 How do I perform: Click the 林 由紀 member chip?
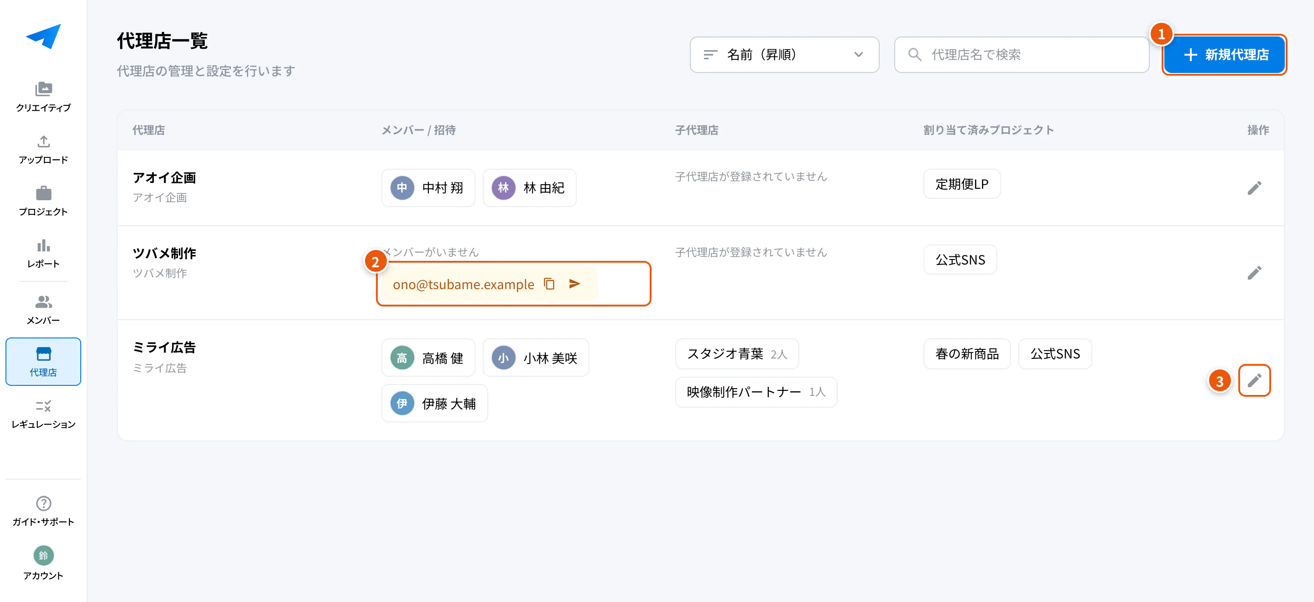click(529, 187)
